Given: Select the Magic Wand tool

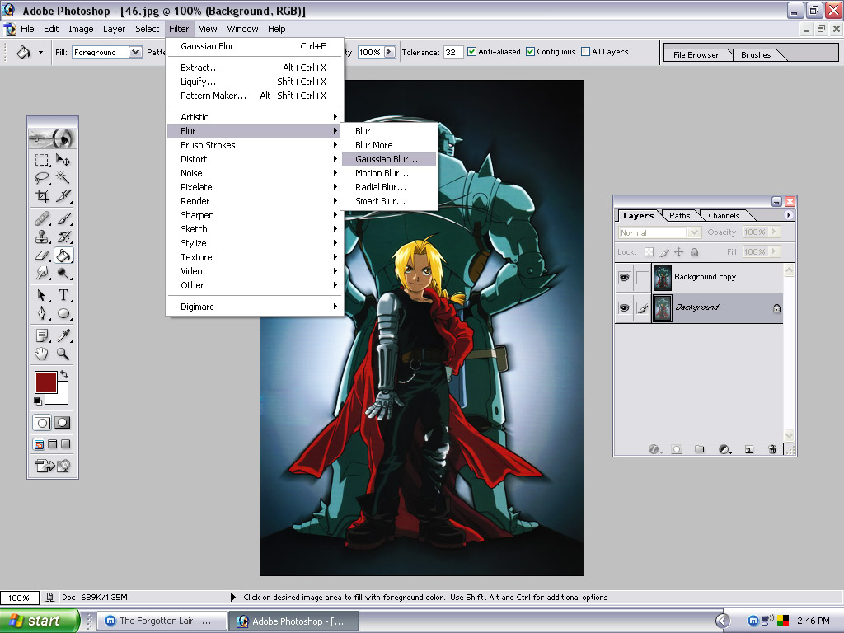Looking at the screenshot, I should (x=63, y=178).
